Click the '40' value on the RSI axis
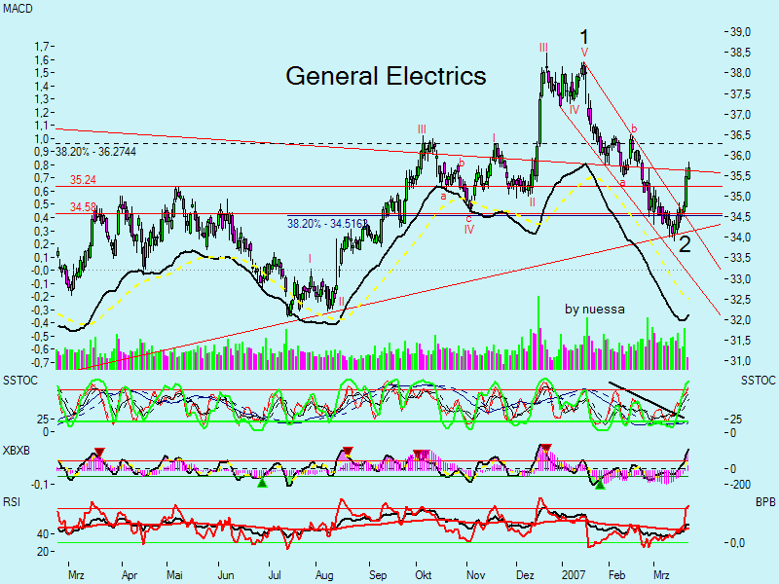779x584 pixels. click(43, 534)
